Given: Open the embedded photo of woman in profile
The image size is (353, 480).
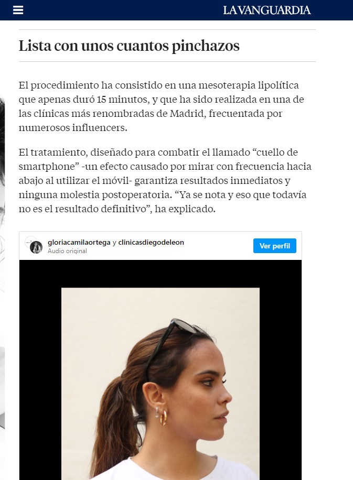Looking at the screenshot, I should tap(161, 384).
